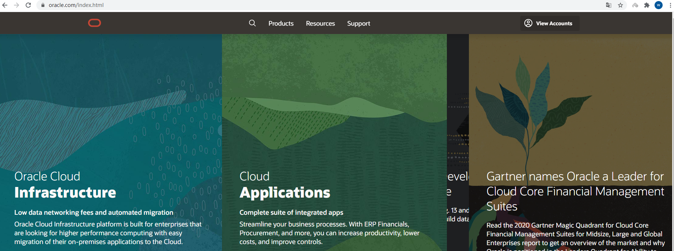Open the Chrome three-dot menu
This screenshot has width=674, height=251.
click(x=670, y=5)
